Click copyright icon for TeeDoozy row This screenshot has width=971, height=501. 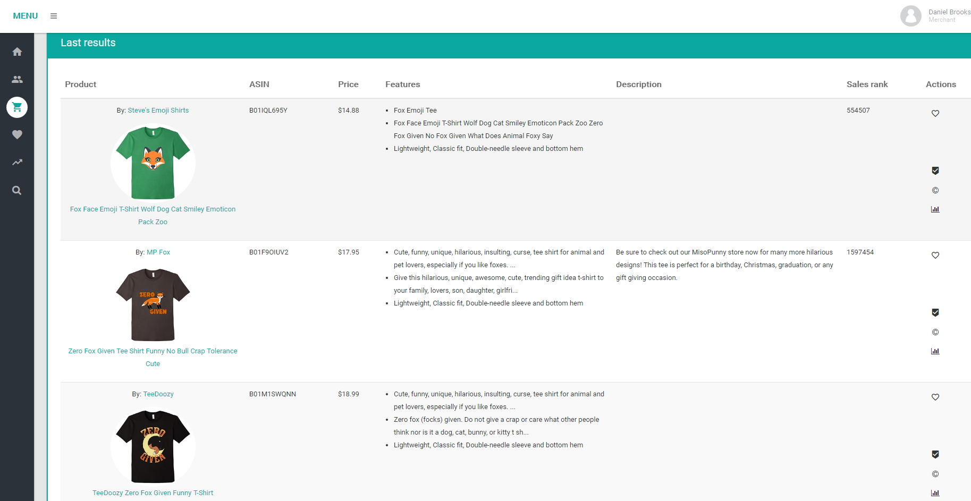tap(935, 474)
